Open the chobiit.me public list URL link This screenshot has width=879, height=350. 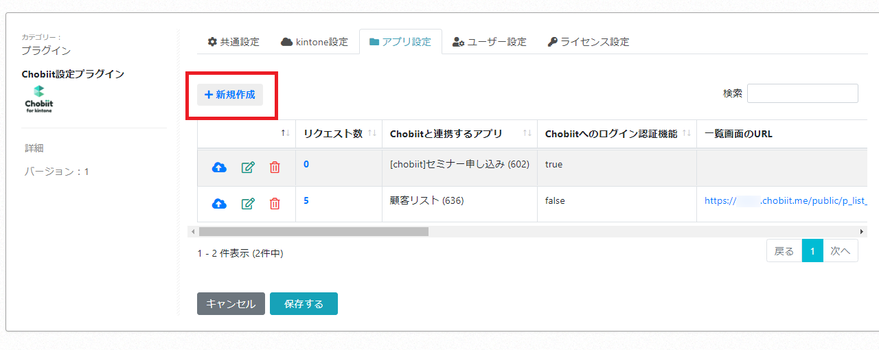click(786, 201)
